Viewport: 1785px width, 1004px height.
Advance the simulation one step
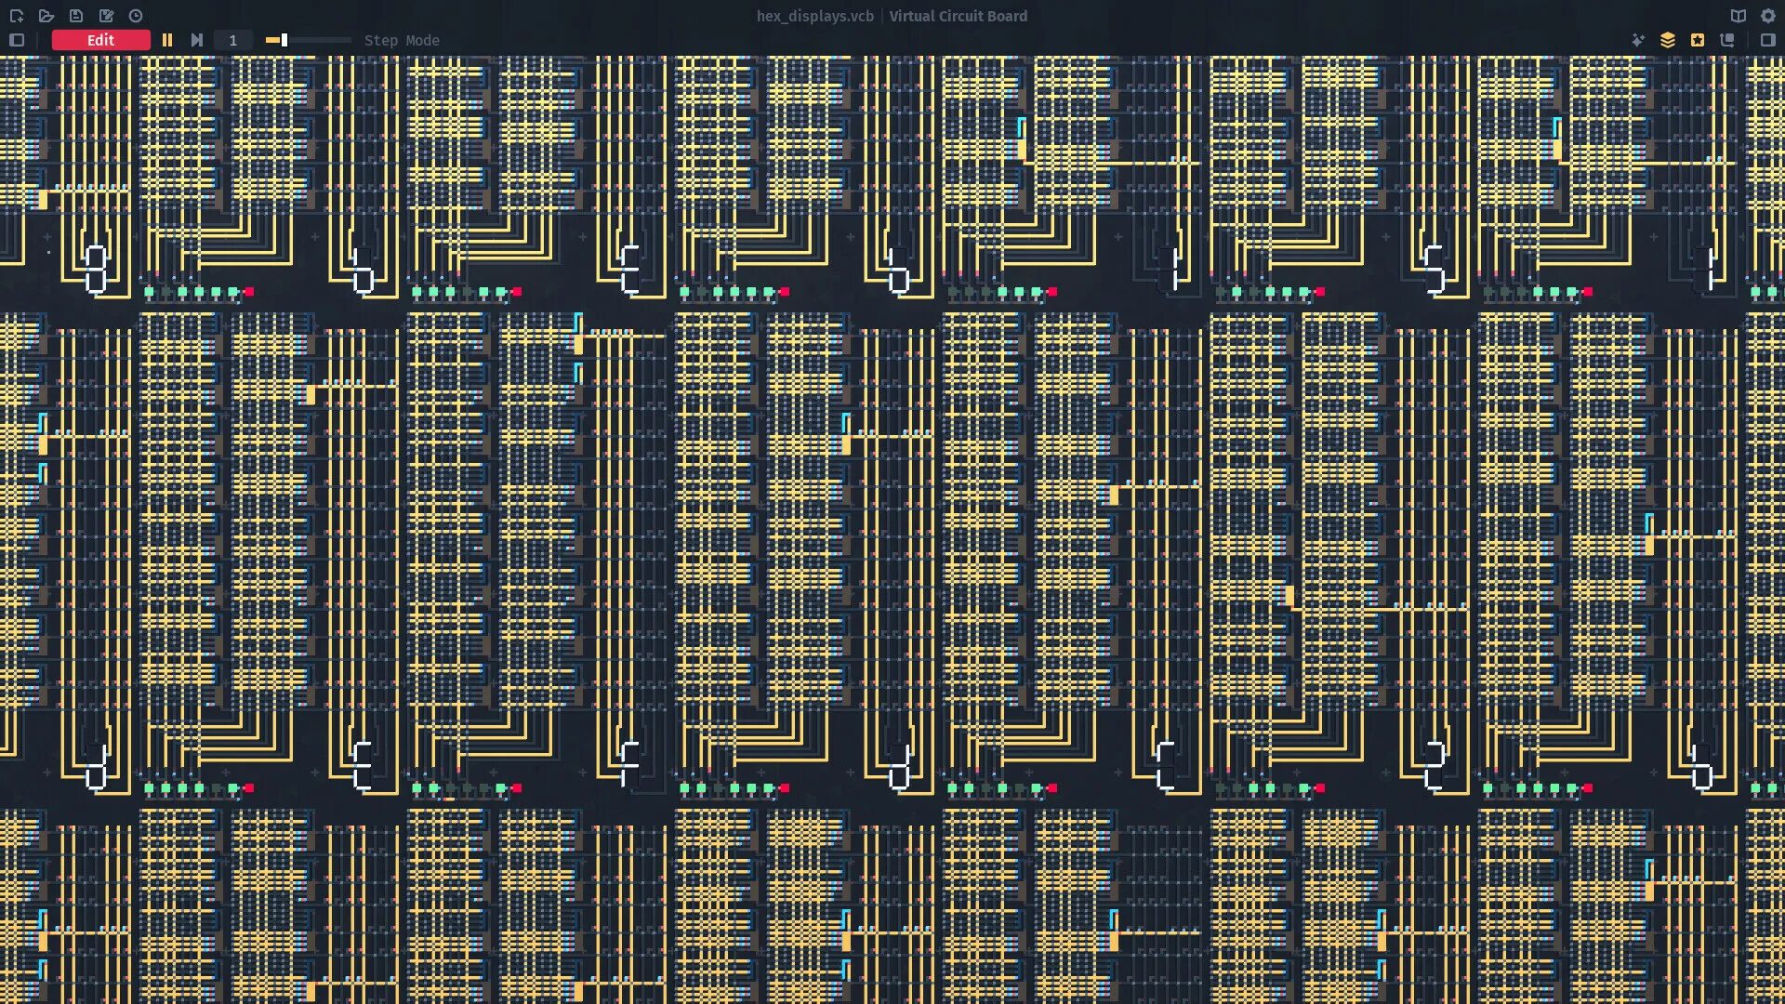click(x=196, y=40)
